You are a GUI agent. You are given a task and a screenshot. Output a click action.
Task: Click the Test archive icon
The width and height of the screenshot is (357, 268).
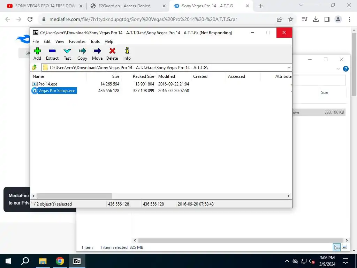pos(67,54)
